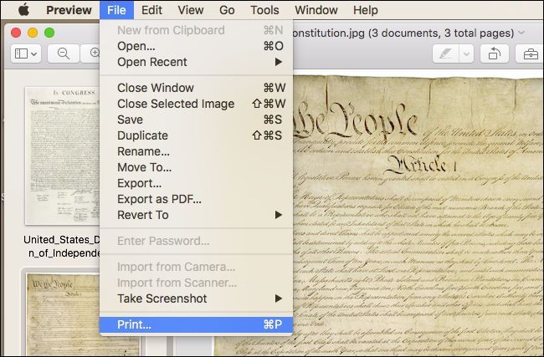Open the Window menu

[316, 10]
